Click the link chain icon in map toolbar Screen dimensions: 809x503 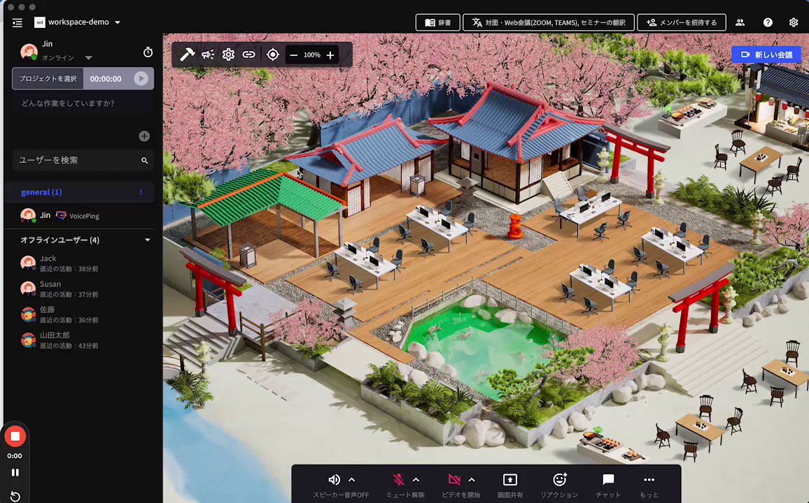[248, 54]
